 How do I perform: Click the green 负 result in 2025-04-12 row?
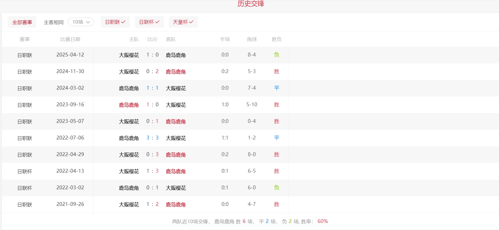tap(276, 55)
